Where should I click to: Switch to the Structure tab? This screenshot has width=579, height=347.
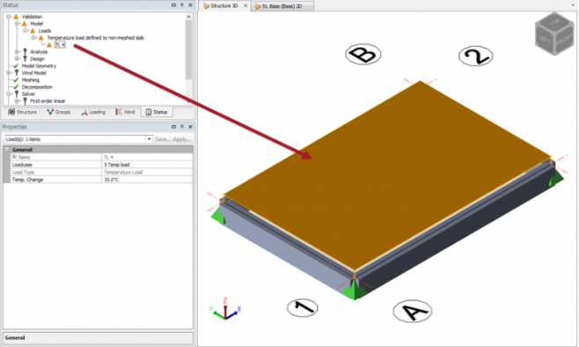tap(23, 112)
